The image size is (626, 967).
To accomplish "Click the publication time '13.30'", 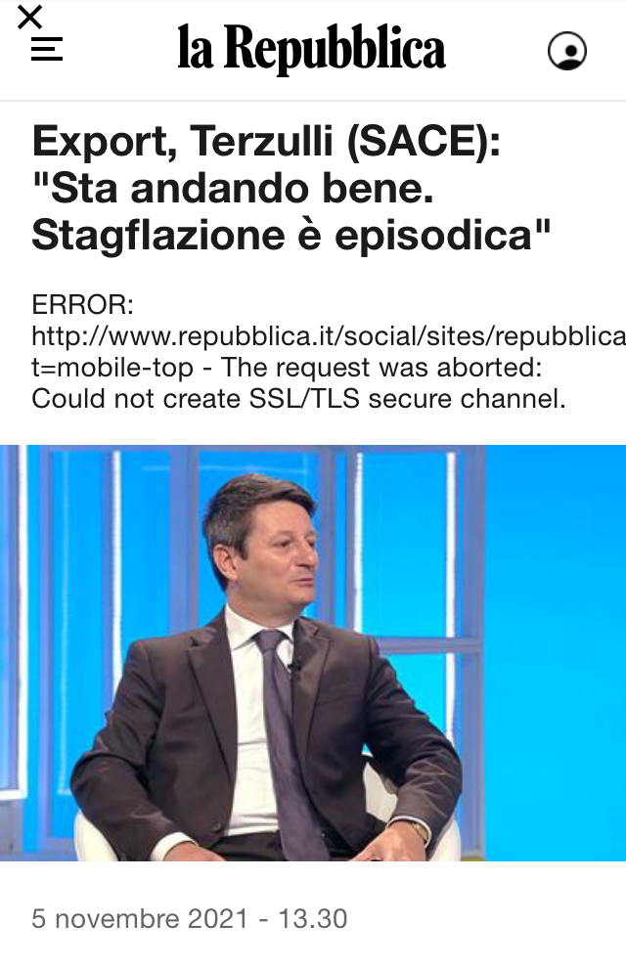I will point(313,918).
